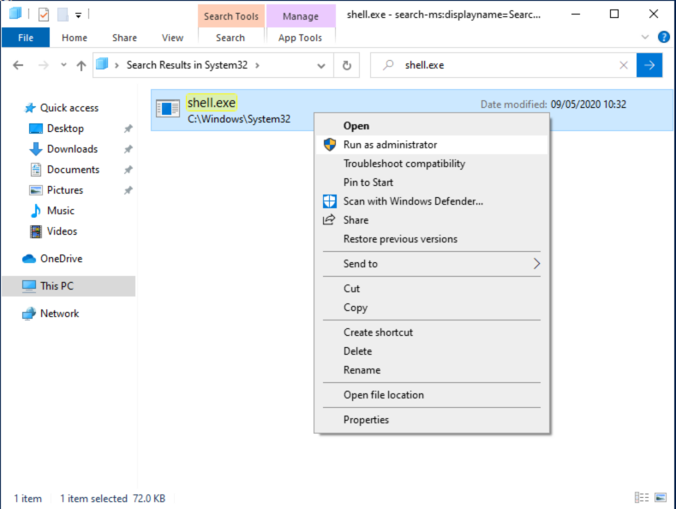Screen dimensions: 676x509
Task: Open Videos in the navigation pane
Action: tap(62, 231)
